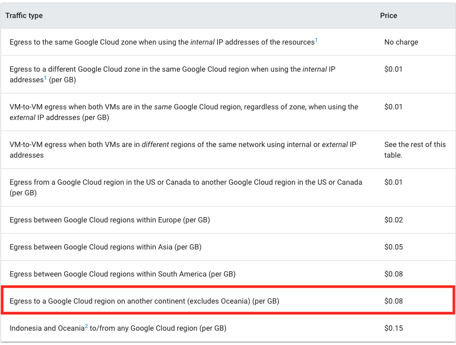This screenshot has height=345, width=456.
Task: Click 'Indonesia and Oceania to/from any Google Cloud region' text
Action: (x=118, y=328)
